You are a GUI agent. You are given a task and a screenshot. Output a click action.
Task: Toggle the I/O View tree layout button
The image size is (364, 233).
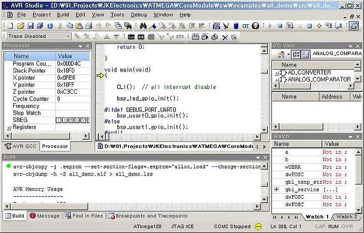[296, 54]
